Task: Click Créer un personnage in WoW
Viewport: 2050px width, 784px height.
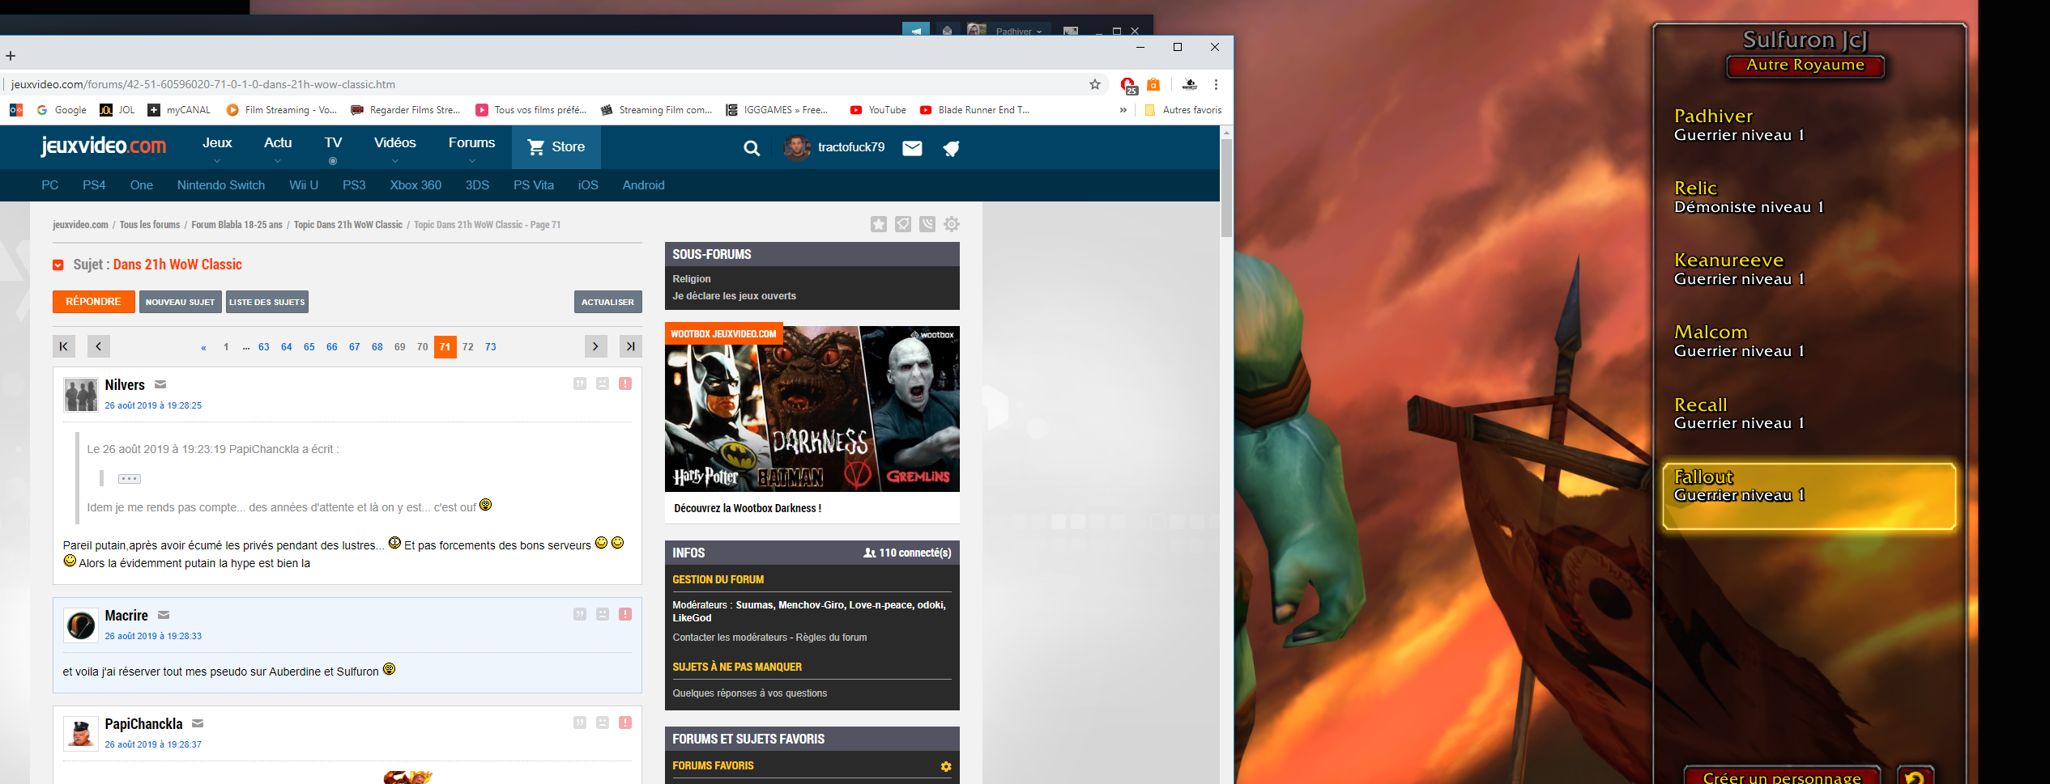Action: [1782, 776]
